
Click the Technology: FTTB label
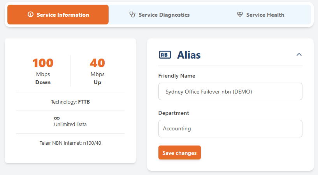70,102
